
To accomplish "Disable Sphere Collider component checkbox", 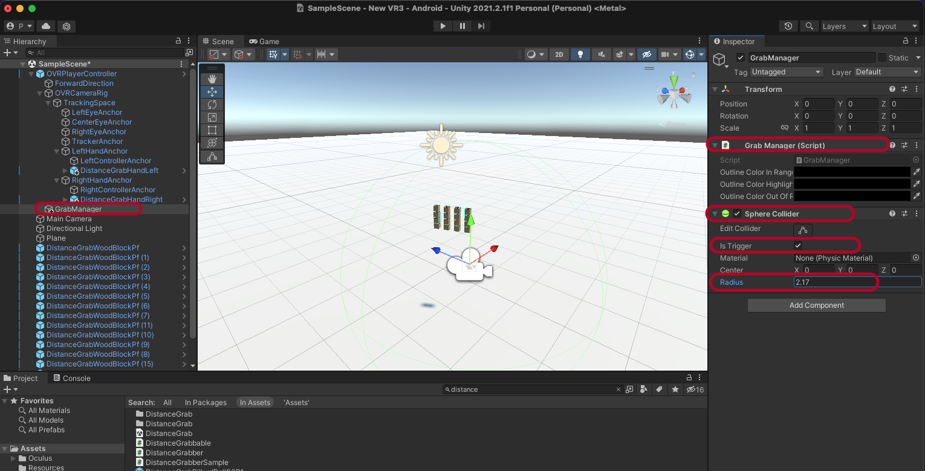I will point(737,213).
